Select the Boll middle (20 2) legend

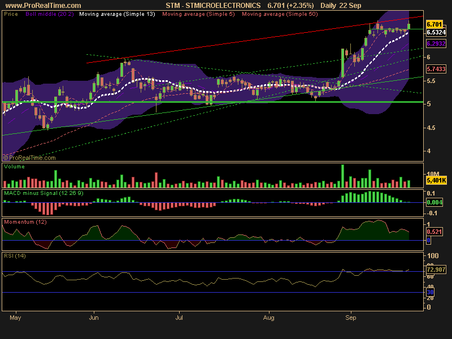(x=50, y=13)
